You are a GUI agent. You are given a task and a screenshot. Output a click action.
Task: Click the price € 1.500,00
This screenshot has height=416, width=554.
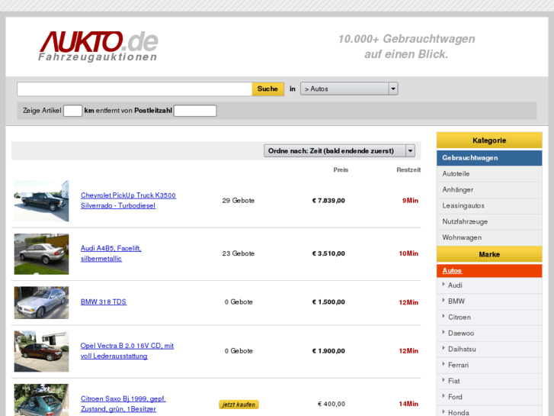point(328,302)
